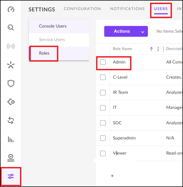183x187 pixels.
Task: Click the Roles menu entry
Action: point(44,53)
